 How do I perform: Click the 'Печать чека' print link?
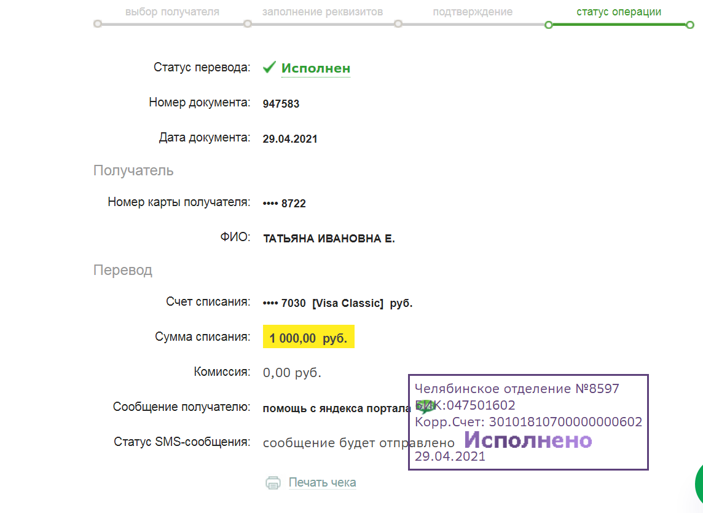[322, 482]
